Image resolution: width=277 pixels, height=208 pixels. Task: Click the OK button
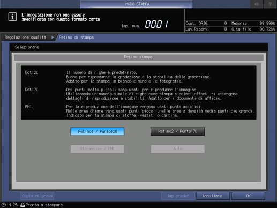[248, 196]
